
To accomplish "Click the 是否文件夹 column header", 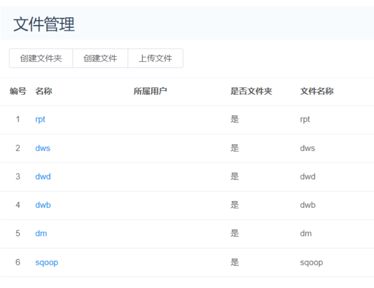I will [251, 91].
